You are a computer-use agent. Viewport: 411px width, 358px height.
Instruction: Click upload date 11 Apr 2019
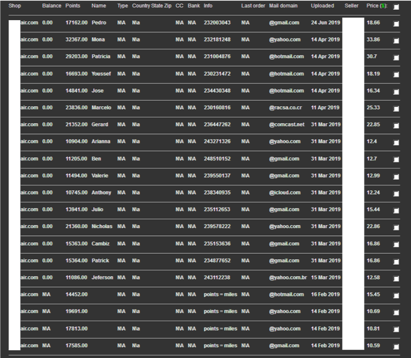pyautogui.click(x=325, y=107)
